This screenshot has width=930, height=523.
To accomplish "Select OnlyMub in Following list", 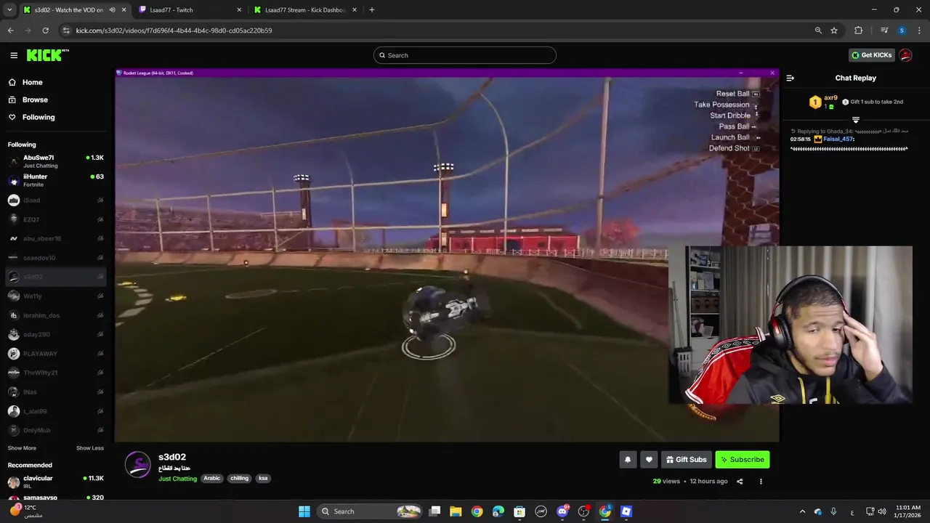I will 56,430.
